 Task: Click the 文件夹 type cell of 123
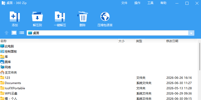click(x=141, y=78)
